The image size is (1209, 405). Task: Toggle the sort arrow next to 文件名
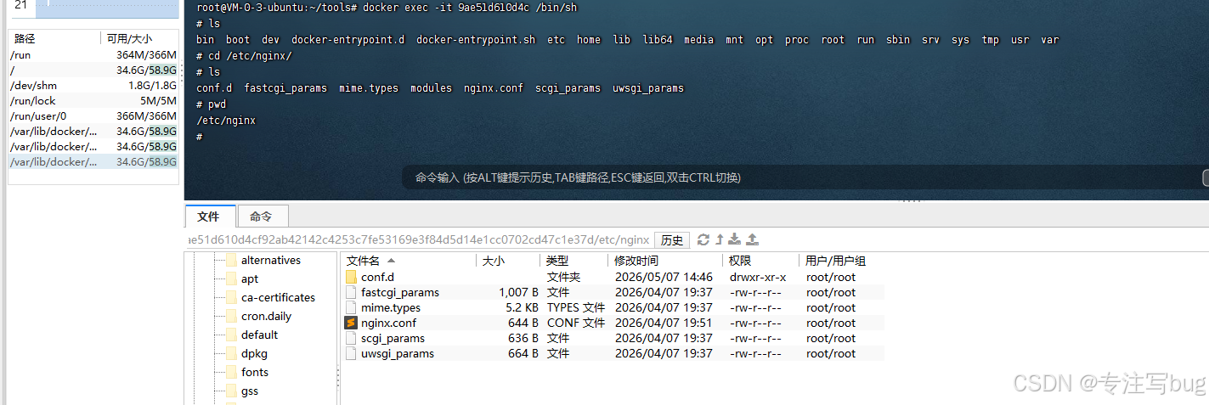(x=391, y=261)
